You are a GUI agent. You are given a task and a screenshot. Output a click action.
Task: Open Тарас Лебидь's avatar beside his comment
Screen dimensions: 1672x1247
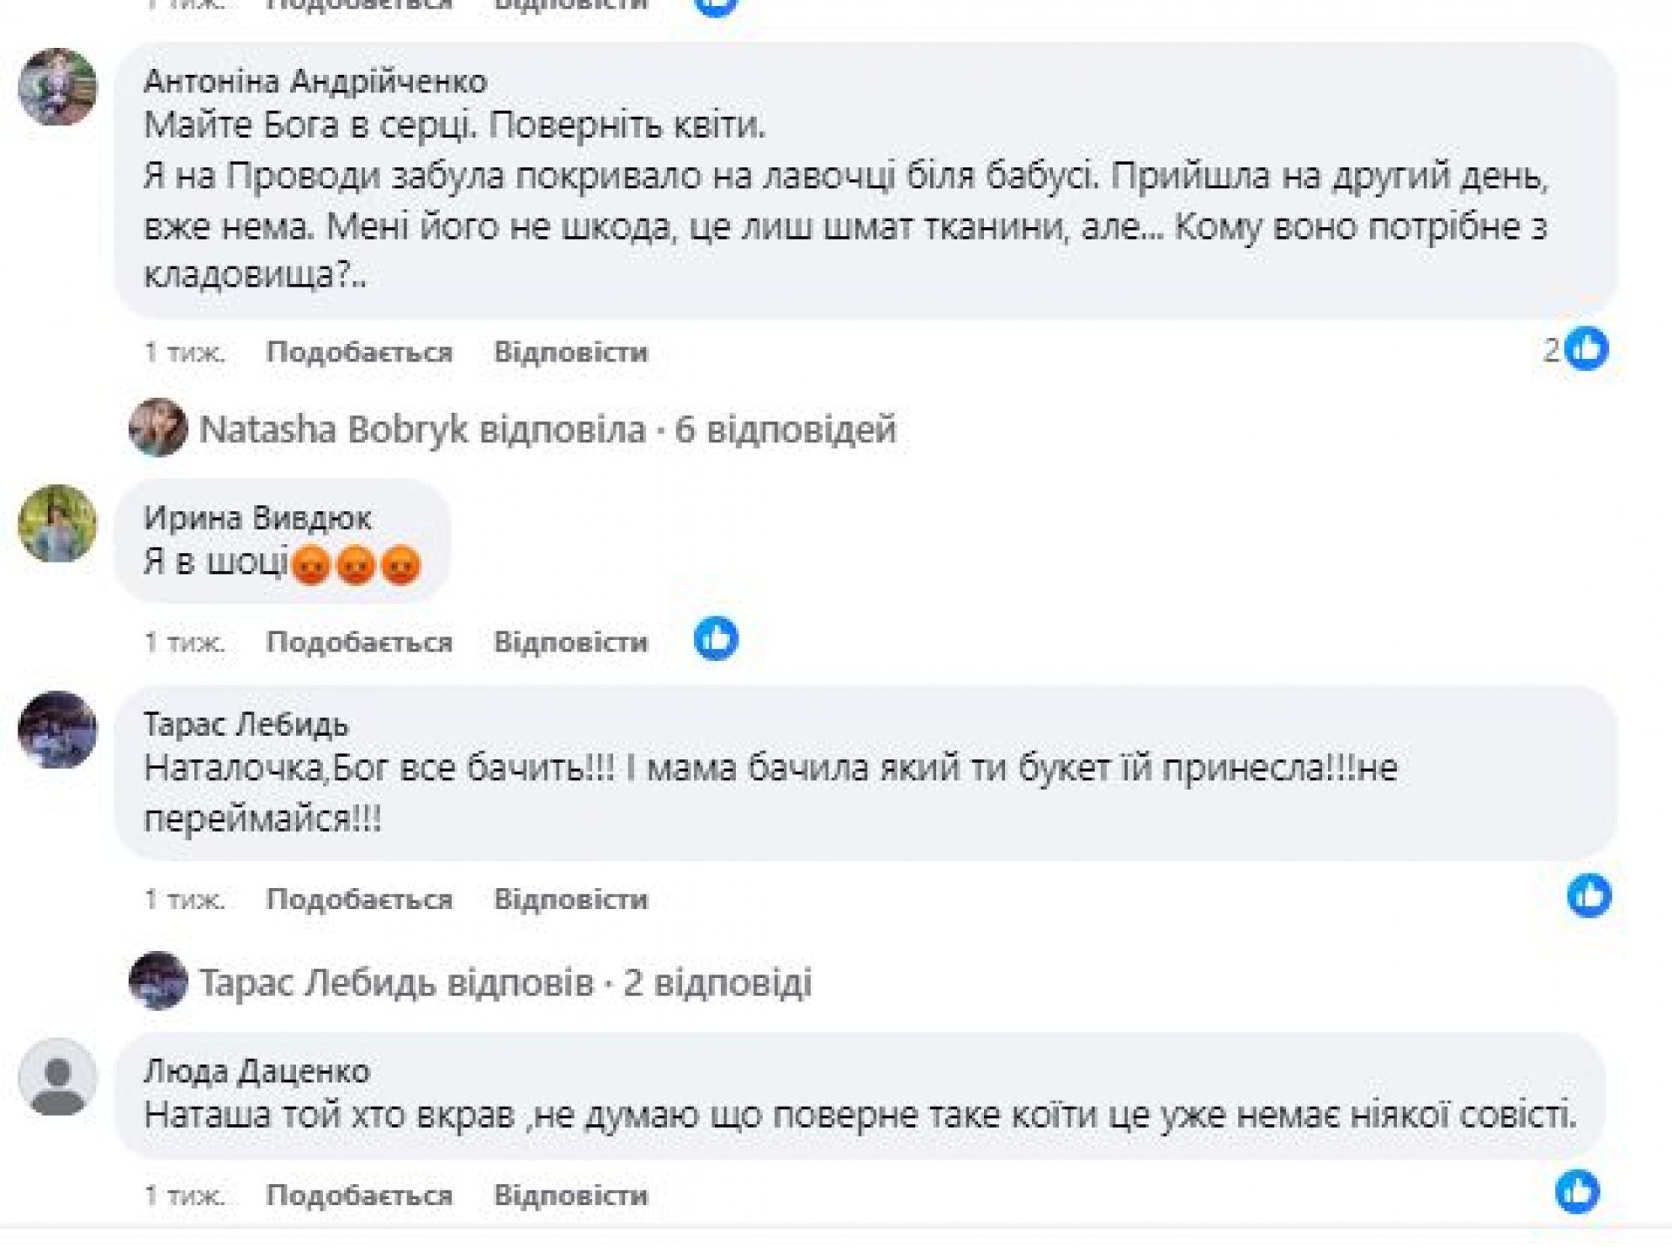coord(57,730)
